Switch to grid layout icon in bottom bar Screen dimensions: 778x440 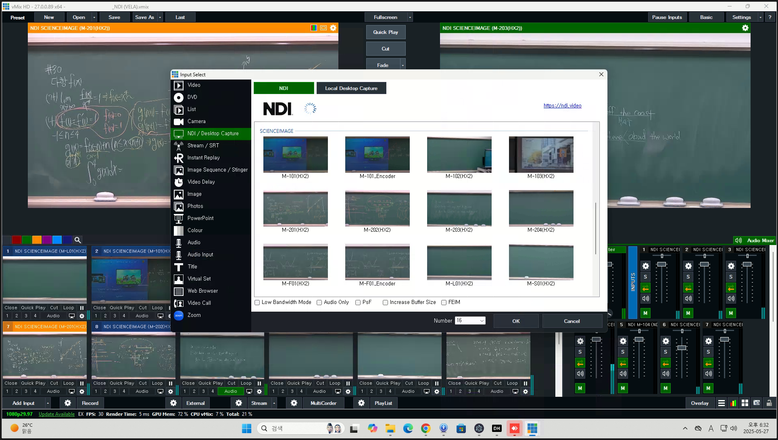745,403
